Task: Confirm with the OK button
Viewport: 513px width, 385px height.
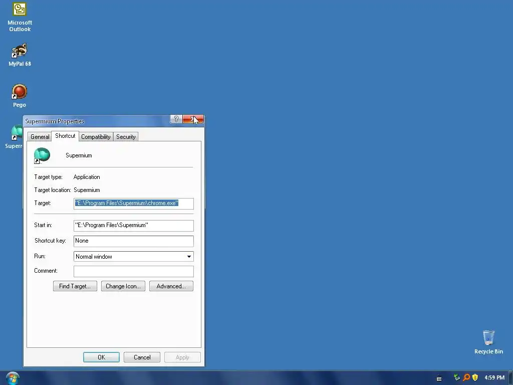Action: tap(101, 357)
